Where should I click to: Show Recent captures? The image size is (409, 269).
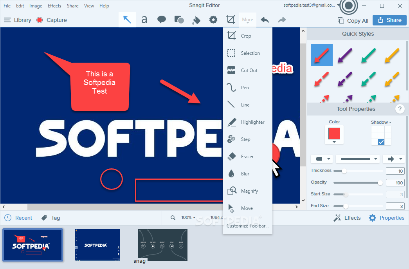18,218
